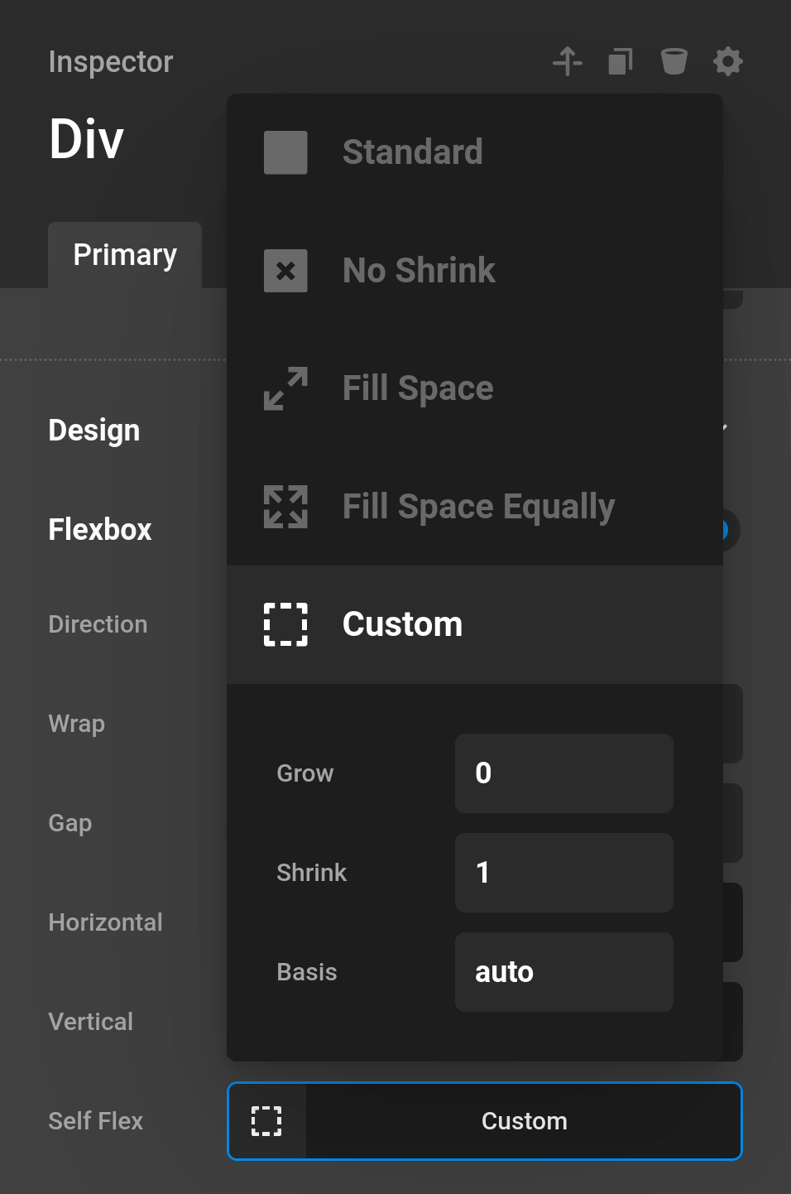Open settings via the gear icon
This screenshot has width=791, height=1194.
click(x=727, y=60)
